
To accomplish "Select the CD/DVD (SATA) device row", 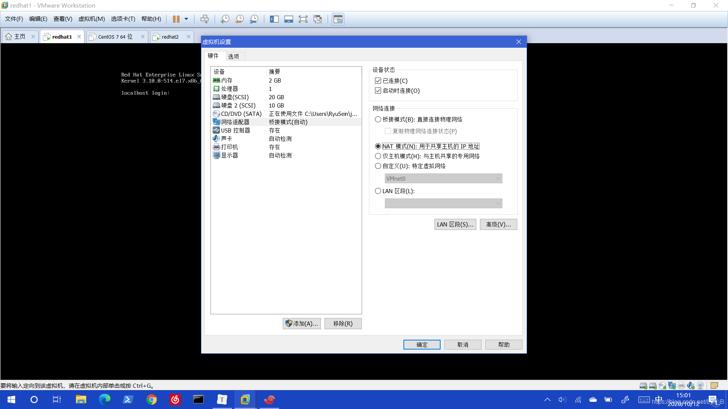I will point(286,114).
